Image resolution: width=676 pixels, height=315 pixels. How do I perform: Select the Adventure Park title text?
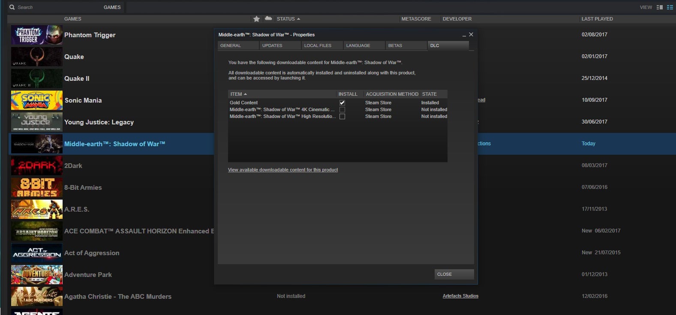pyautogui.click(x=88, y=275)
